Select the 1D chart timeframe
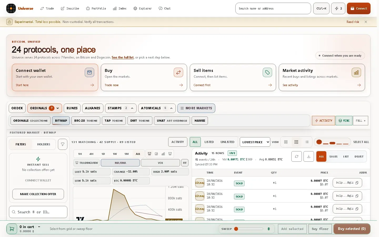The width and height of the screenshot is (379, 237). [x=103, y=154]
